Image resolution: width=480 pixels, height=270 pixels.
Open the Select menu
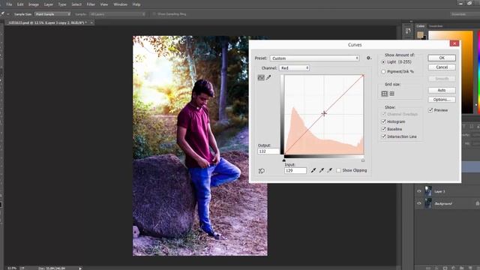tap(76, 4)
